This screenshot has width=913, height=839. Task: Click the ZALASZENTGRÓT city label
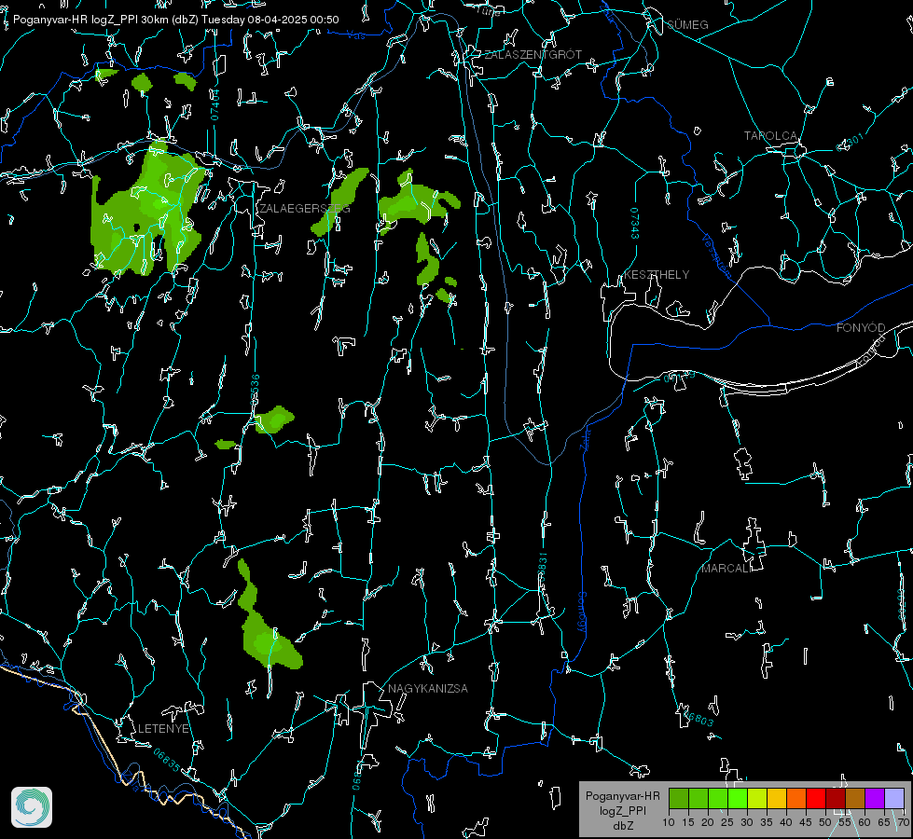533,55
